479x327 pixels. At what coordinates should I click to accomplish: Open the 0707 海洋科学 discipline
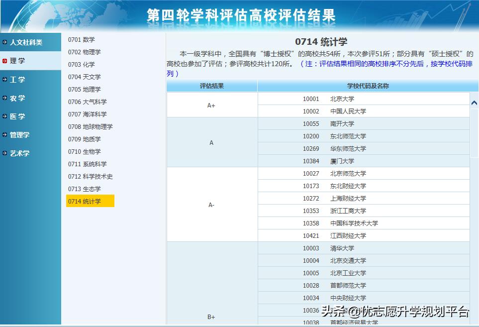point(87,114)
